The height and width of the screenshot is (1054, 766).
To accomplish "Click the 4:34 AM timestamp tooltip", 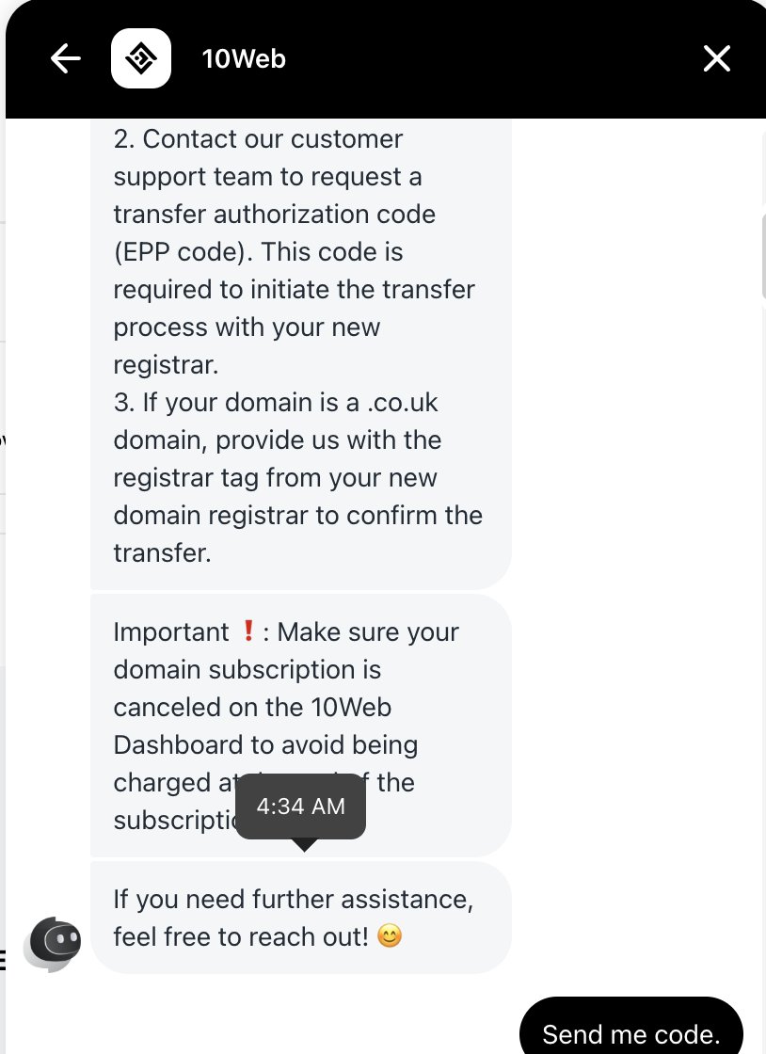I will (300, 806).
